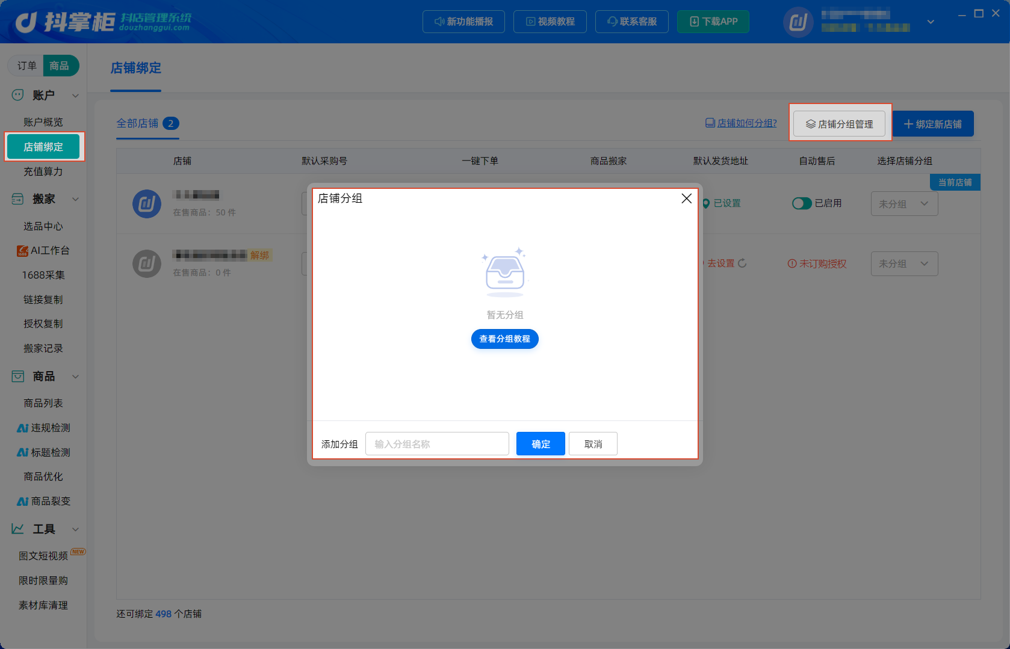Collapse the 账户 section chevron

[76, 96]
